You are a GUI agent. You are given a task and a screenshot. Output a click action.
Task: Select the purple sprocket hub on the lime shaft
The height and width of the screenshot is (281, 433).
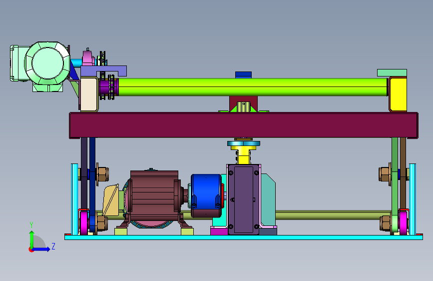click(x=105, y=87)
